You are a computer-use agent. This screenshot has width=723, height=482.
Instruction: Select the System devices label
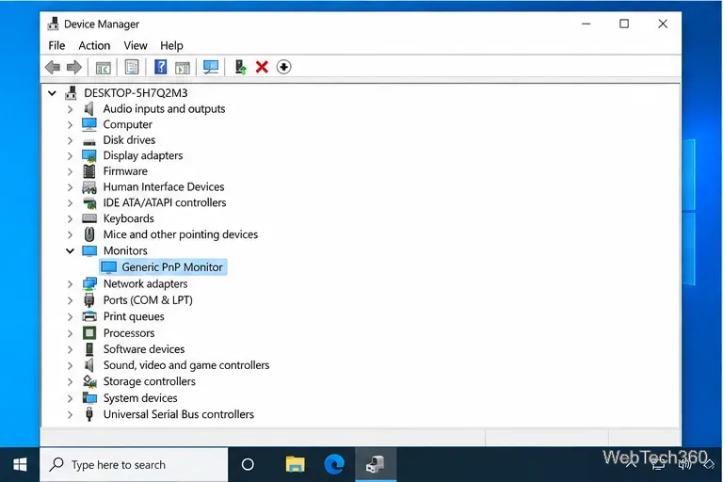140,398
